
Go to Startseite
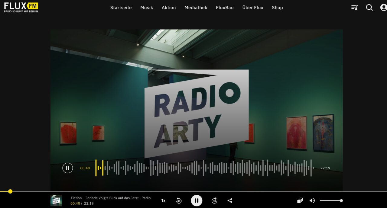[x=121, y=8]
